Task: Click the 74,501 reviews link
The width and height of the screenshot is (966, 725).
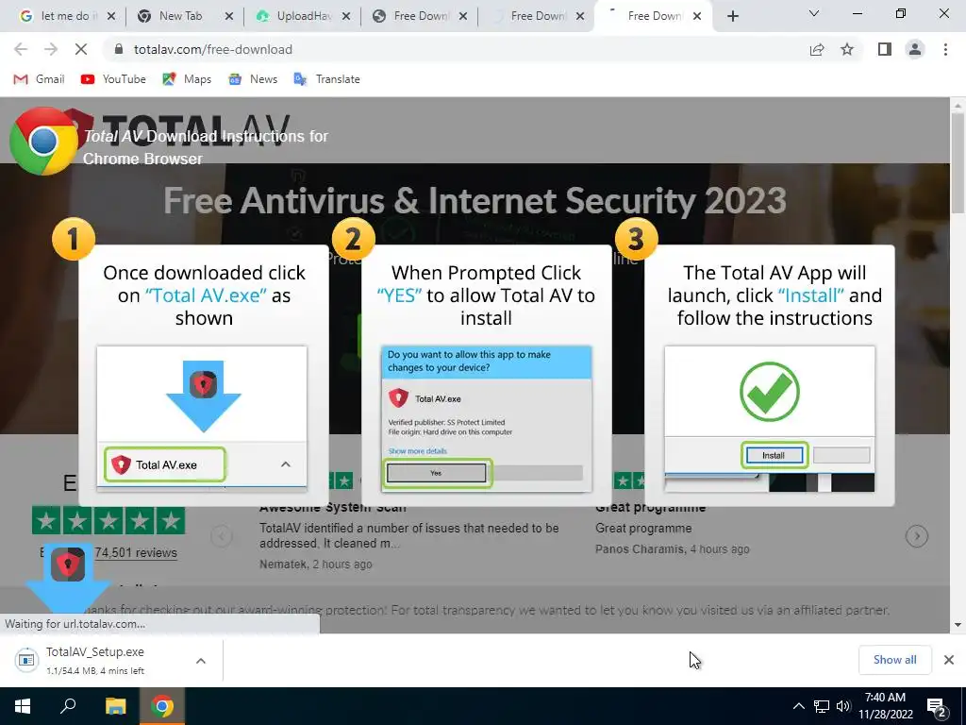Action: [x=136, y=552]
